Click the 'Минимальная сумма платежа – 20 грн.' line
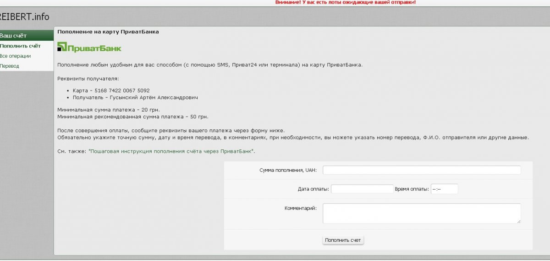The image size is (550, 261). tap(109, 110)
